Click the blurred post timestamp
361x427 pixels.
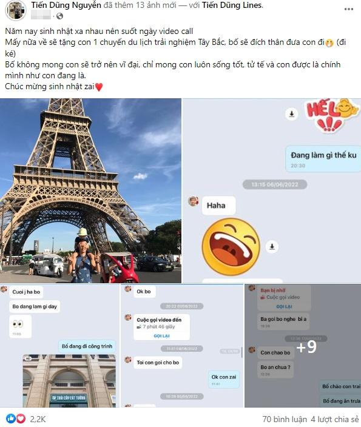[x=41, y=15]
